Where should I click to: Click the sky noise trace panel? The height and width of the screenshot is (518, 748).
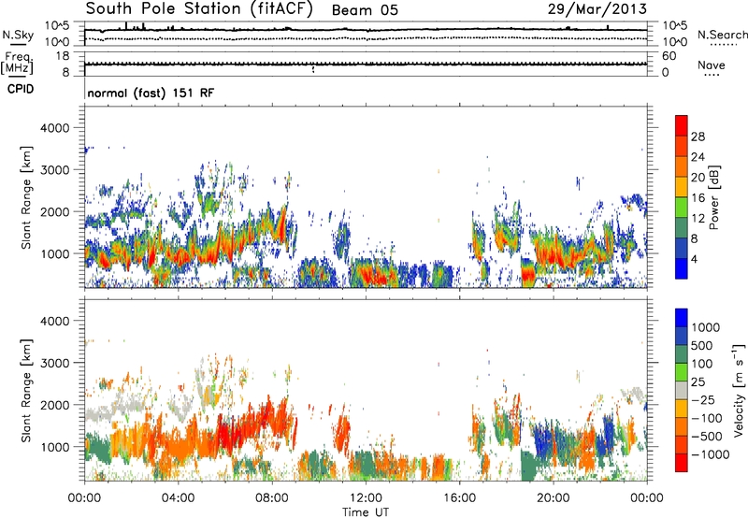click(366, 34)
